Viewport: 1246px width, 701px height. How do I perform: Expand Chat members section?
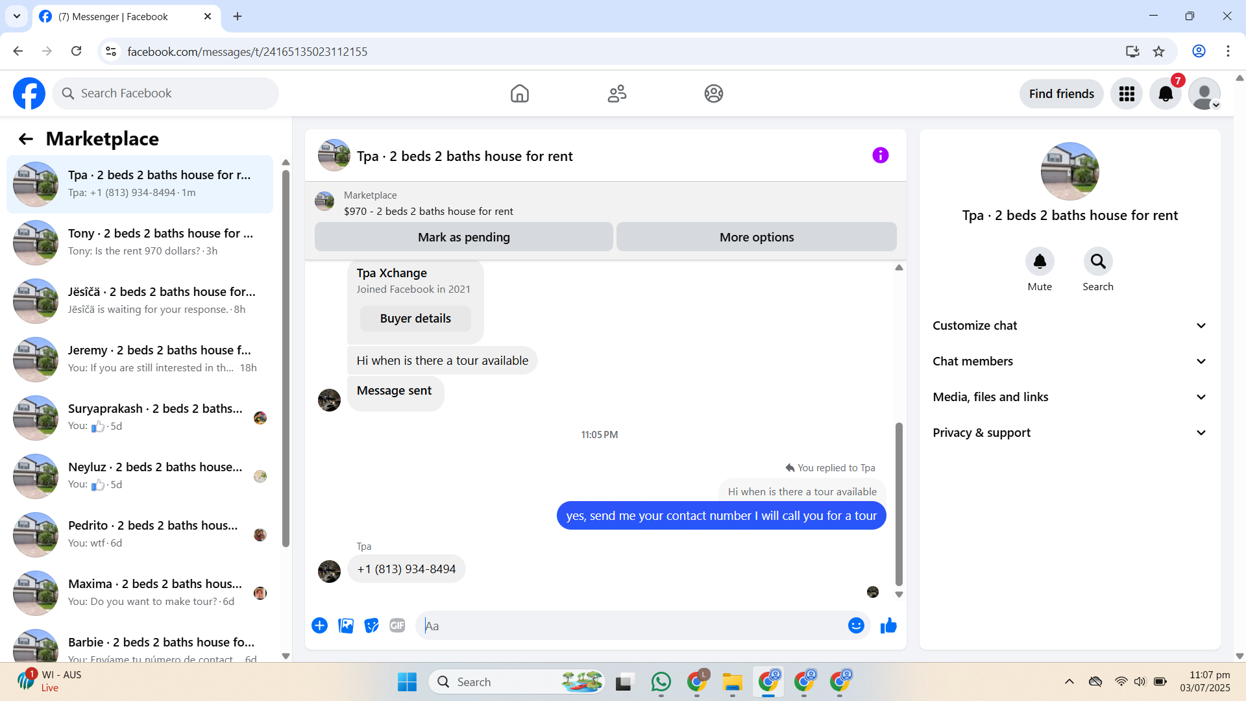pyautogui.click(x=1069, y=362)
